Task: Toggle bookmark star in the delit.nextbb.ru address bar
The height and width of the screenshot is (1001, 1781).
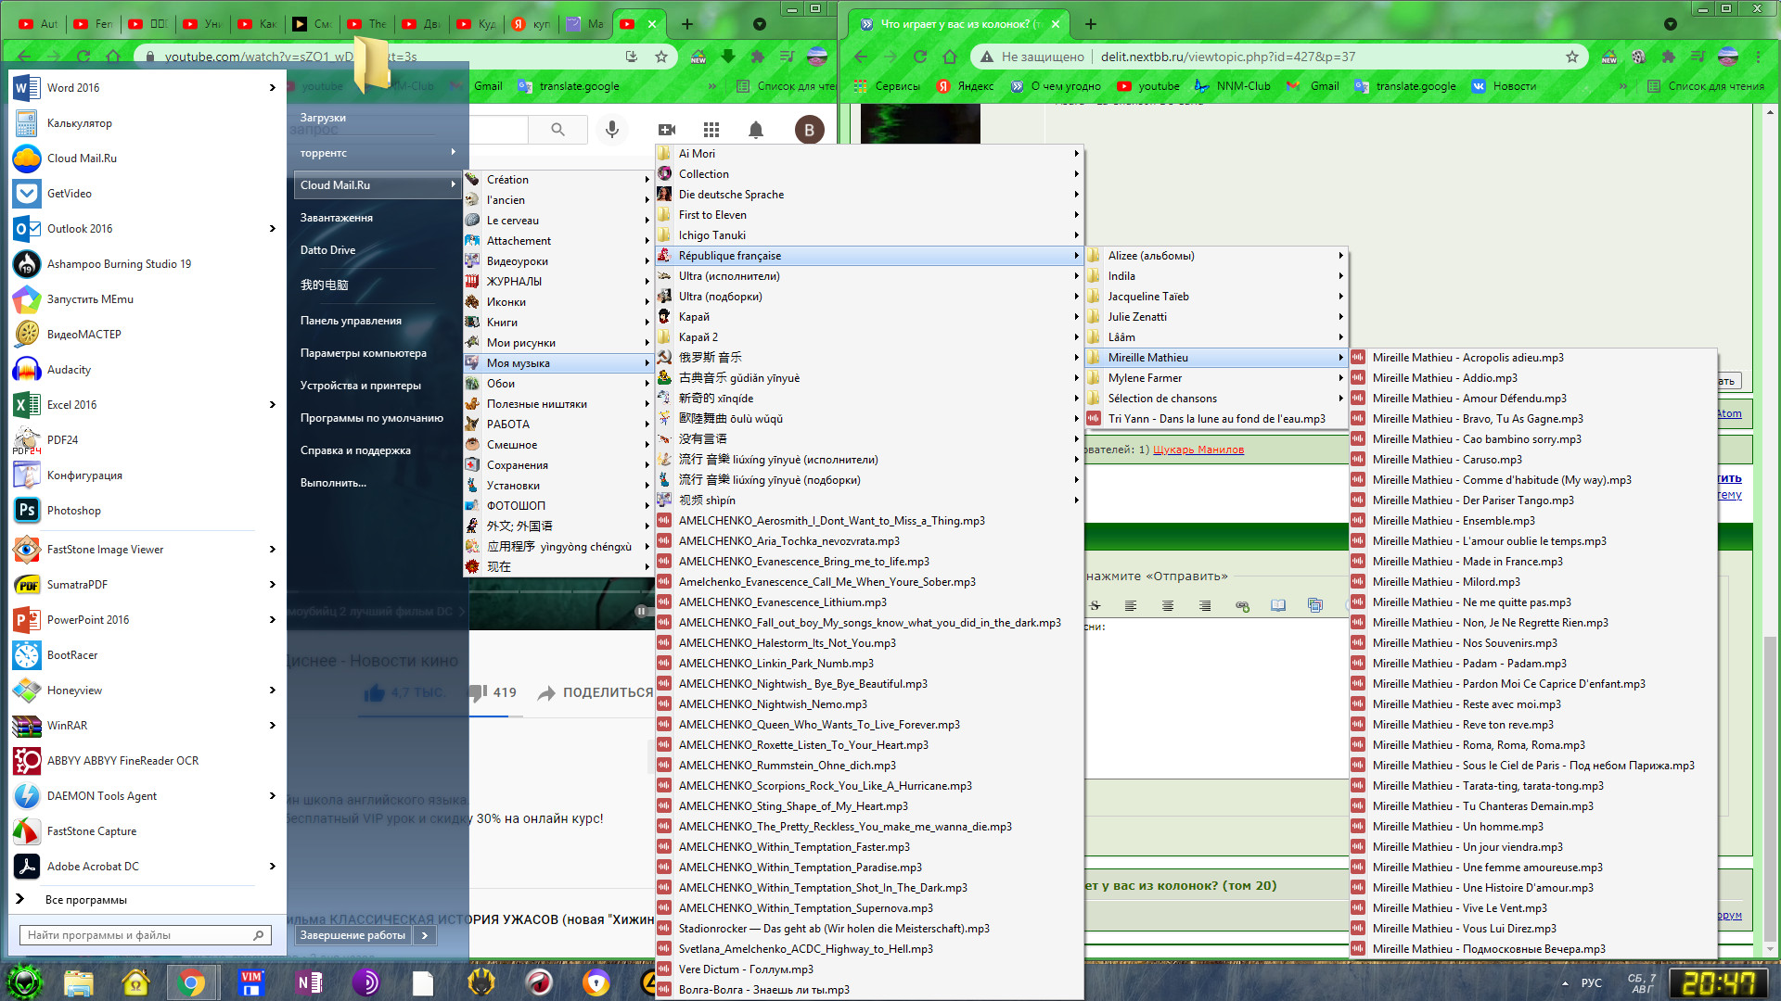Action: [1571, 57]
